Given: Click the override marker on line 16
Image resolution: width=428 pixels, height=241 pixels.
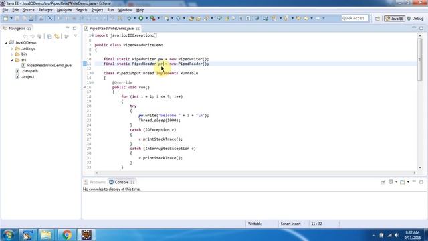Looking at the screenshot, I should 85,88.
